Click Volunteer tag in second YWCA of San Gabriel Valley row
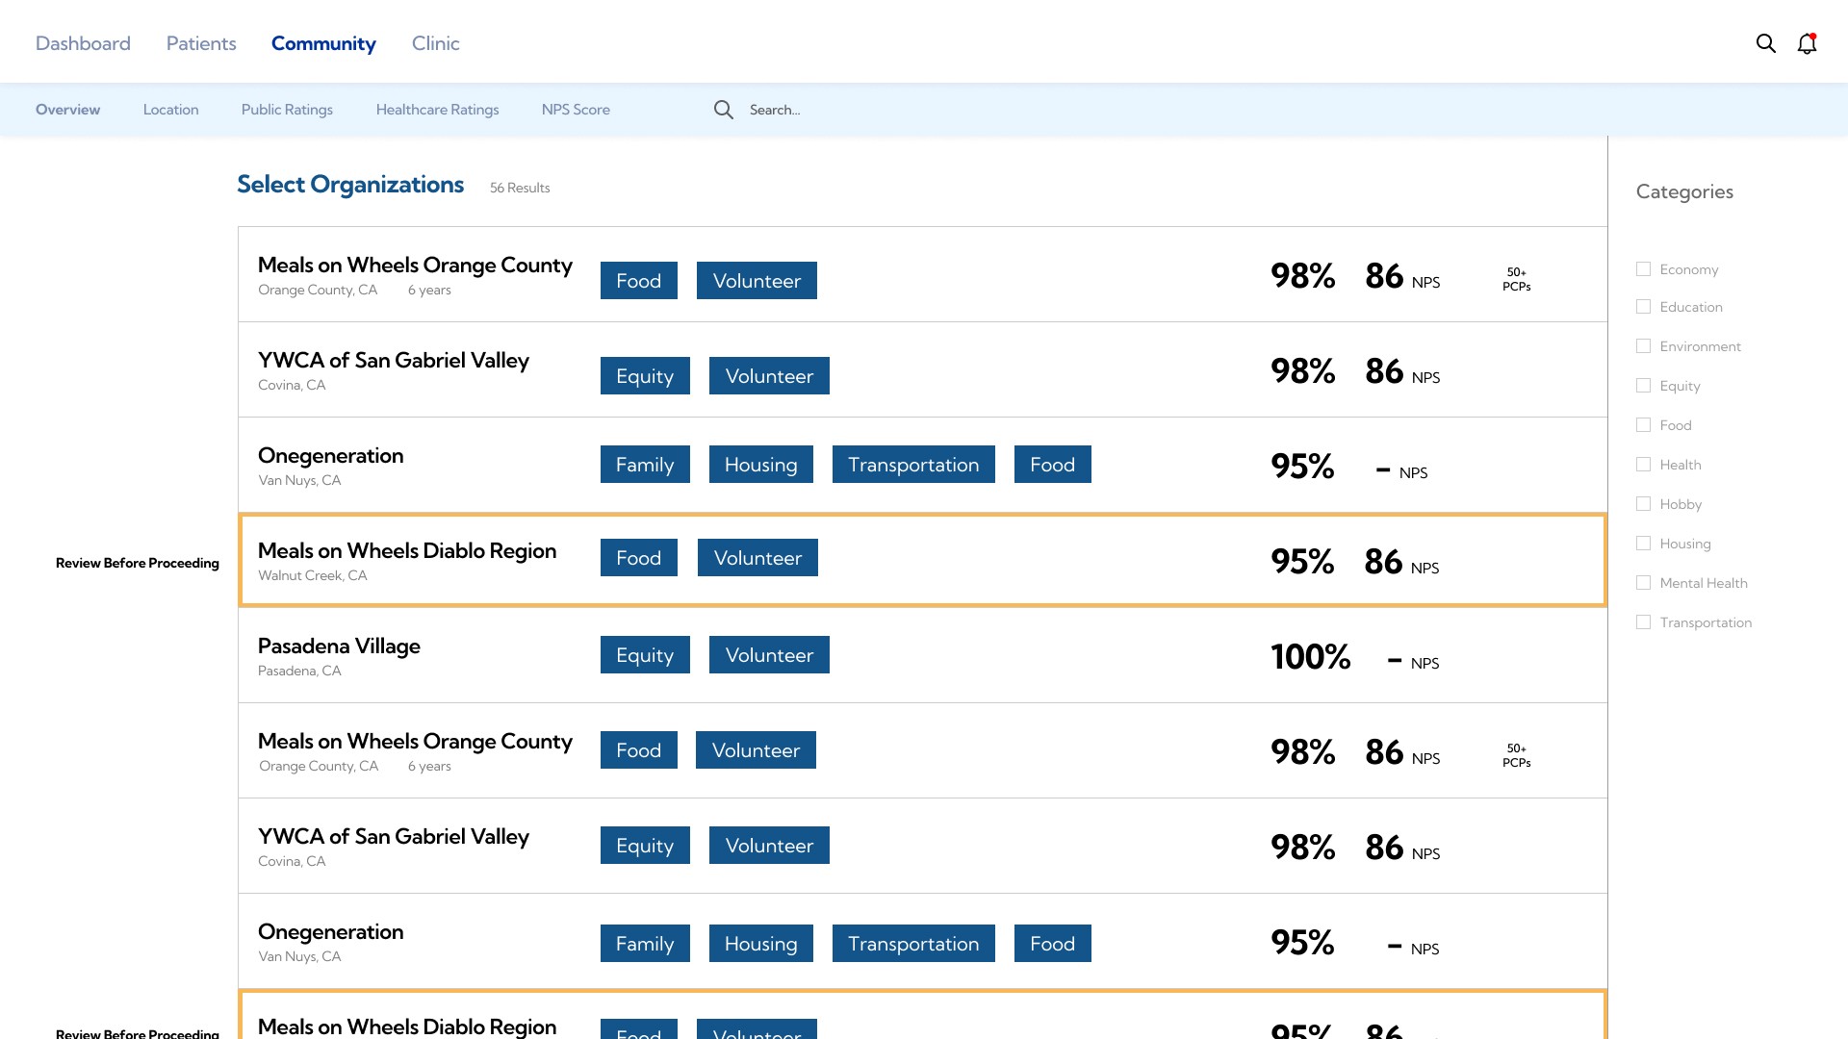1848x1039 pixels. pos(769,846)
